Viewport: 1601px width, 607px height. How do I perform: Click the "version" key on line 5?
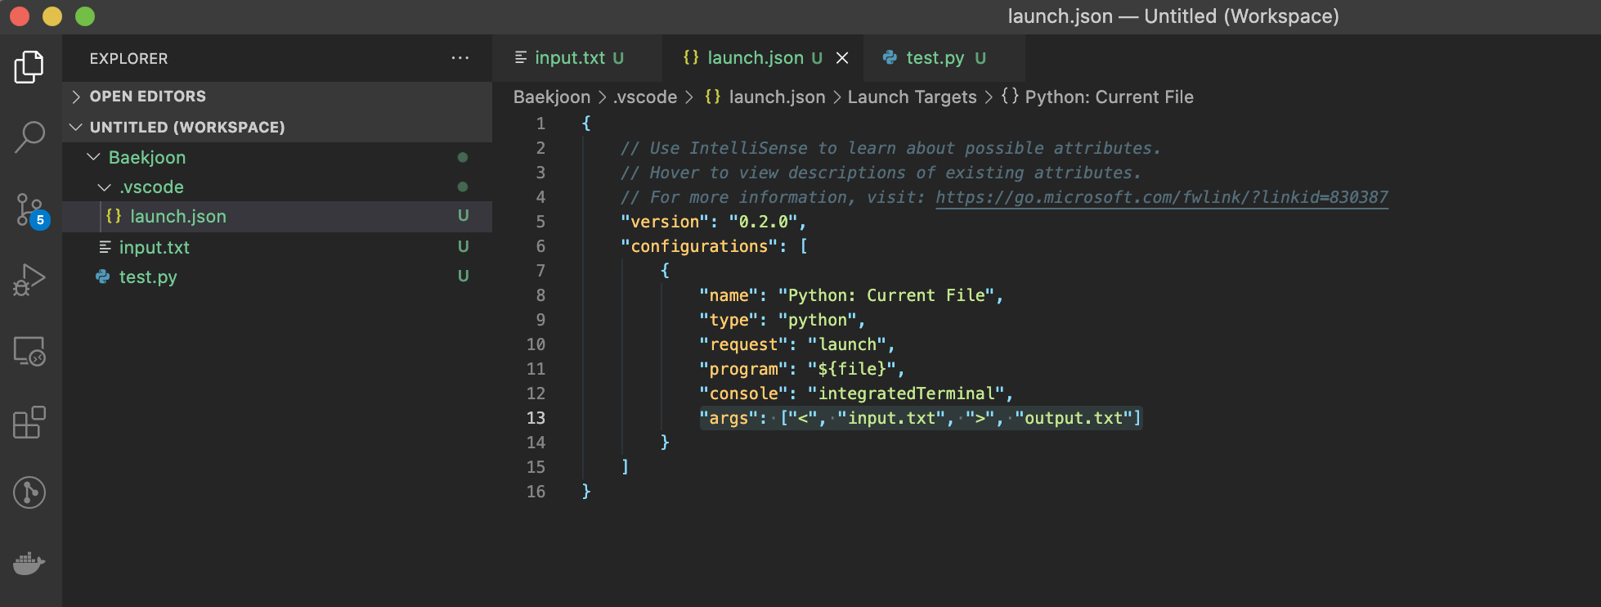coord(665,222)
